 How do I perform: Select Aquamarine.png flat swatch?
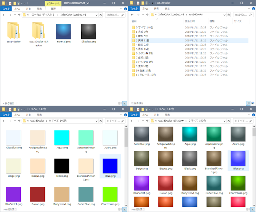click(x=86, y=138)
